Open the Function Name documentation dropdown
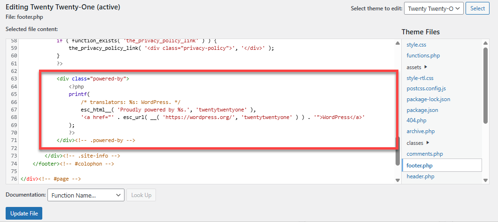This screenshot has height=222, width=498. [x=86, y=195]
